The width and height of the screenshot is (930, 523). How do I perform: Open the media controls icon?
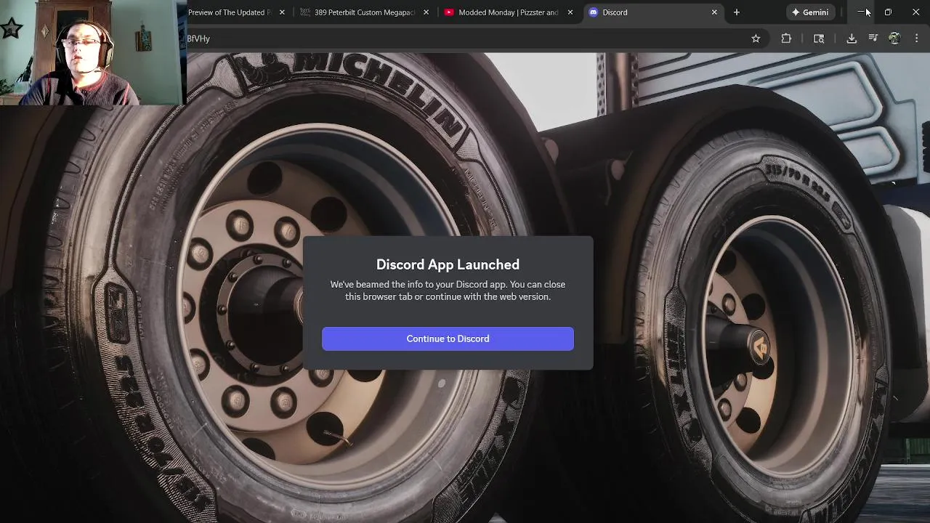[873, 38]
